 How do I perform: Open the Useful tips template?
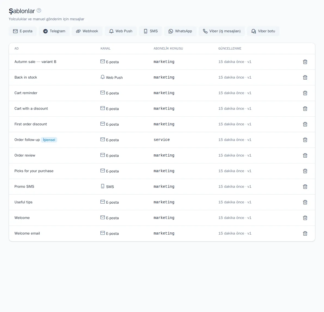pos(23,202)
